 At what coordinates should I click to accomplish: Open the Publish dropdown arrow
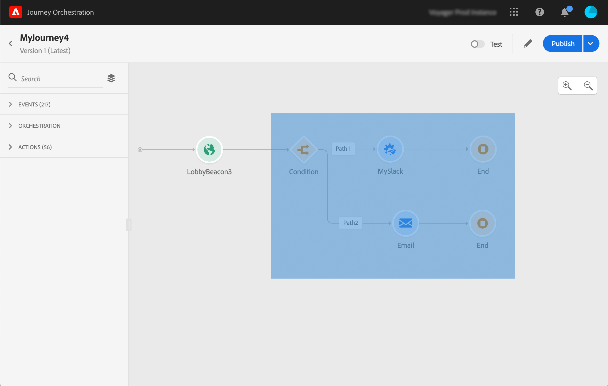point(591,43)
